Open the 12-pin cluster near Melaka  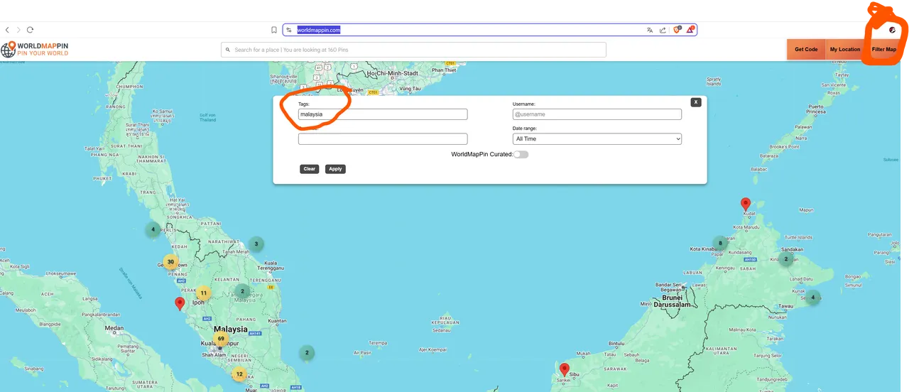click(x=239, y=374)
